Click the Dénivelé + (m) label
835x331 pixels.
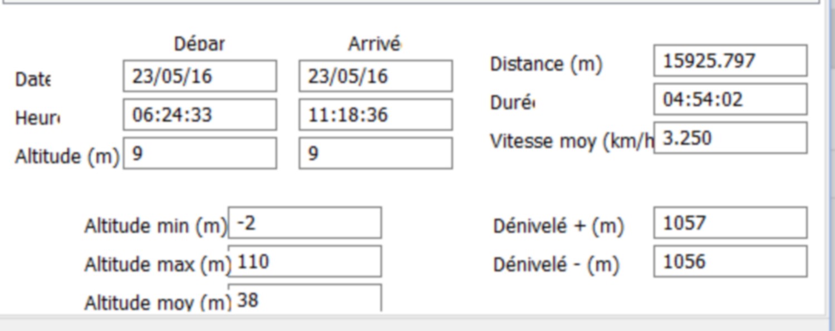tap(558, 226)
